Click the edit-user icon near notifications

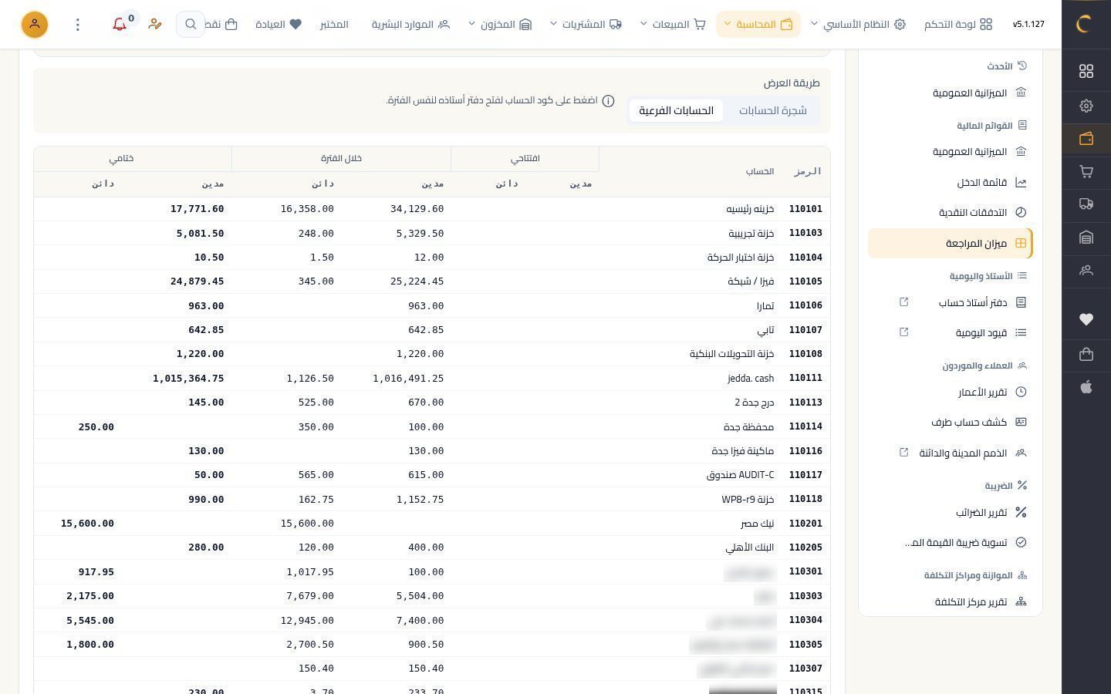155,25
